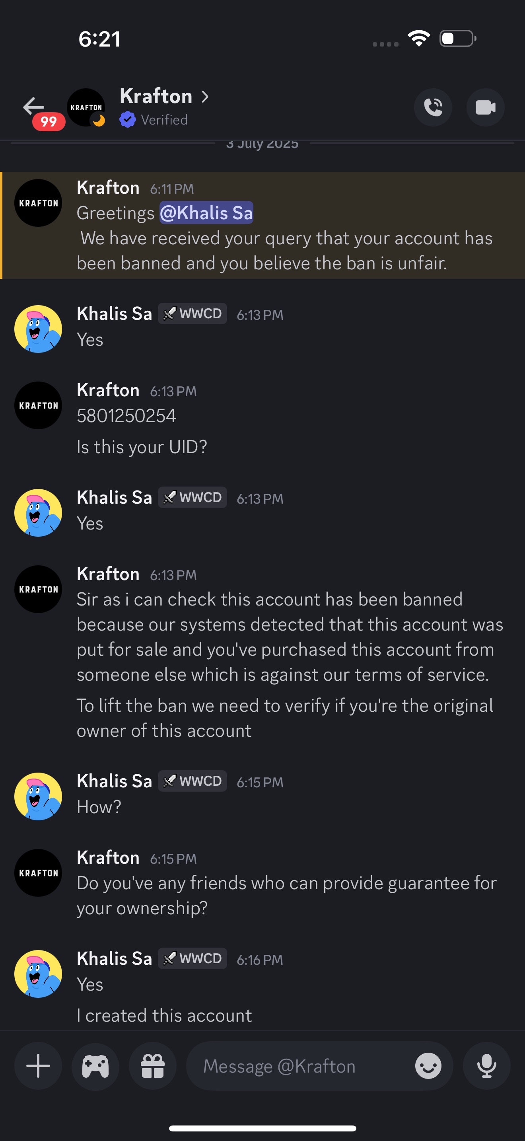This screenshot has width=525, height=1141.
Task: Tap the WWCD tag on the 'How?' message
Action: click(x=192, y=781)
